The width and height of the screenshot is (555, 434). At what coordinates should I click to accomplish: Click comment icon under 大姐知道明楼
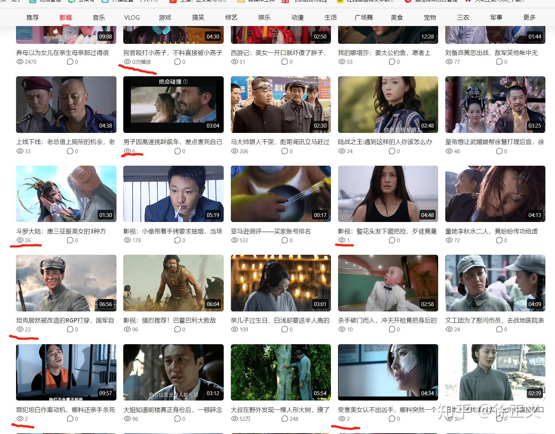(177, 419)
